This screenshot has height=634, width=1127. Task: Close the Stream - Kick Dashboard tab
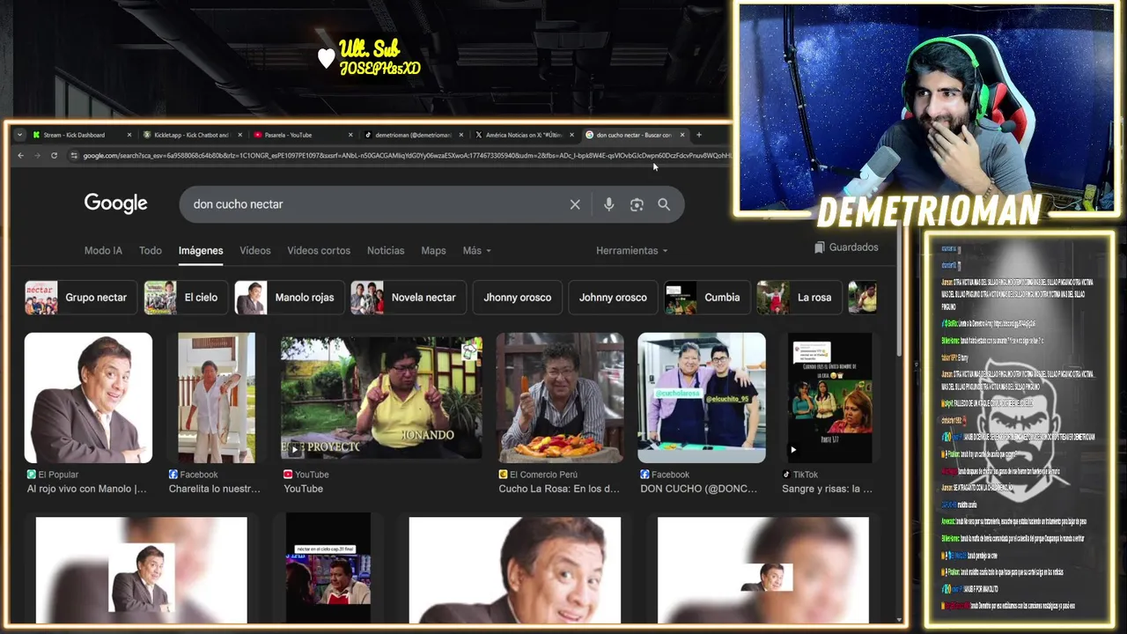129,135
